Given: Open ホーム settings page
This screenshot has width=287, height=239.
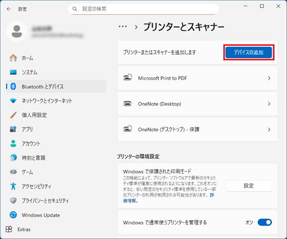Looking at the screenshot, I should coord(56,58).
